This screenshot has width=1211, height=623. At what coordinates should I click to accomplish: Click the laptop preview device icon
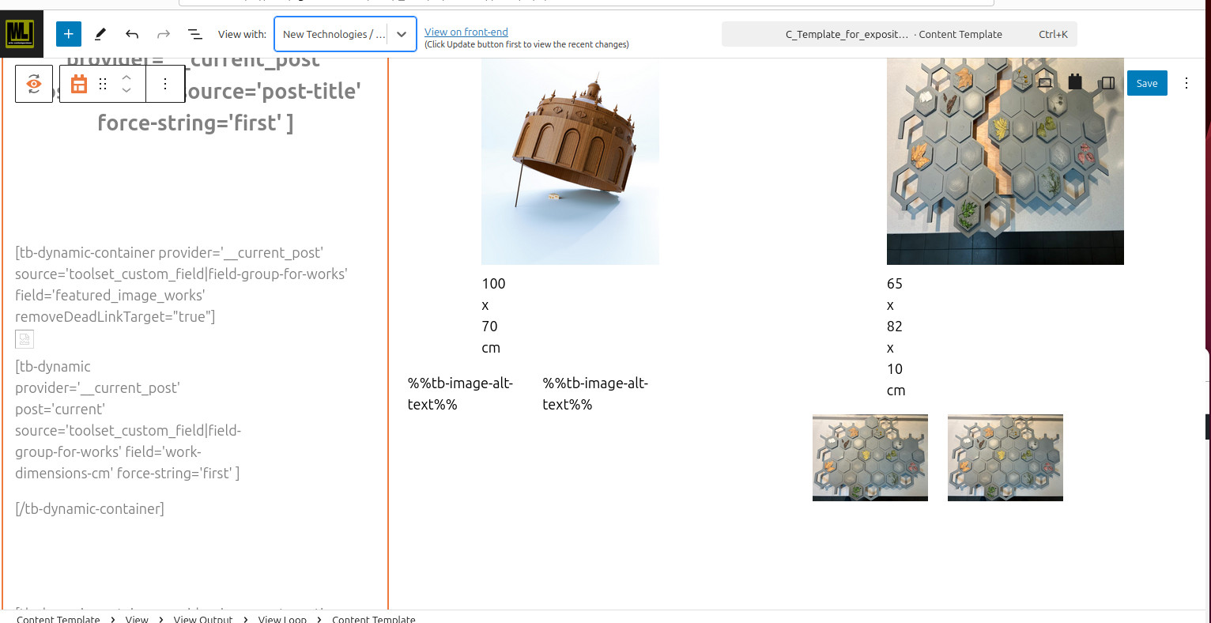1045,82
